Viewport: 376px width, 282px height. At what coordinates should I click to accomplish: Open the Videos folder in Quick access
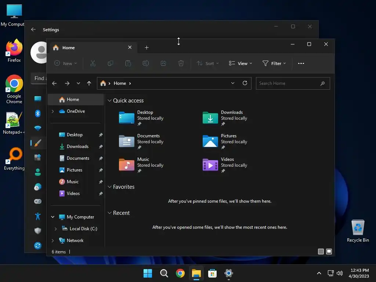[225, 165]
